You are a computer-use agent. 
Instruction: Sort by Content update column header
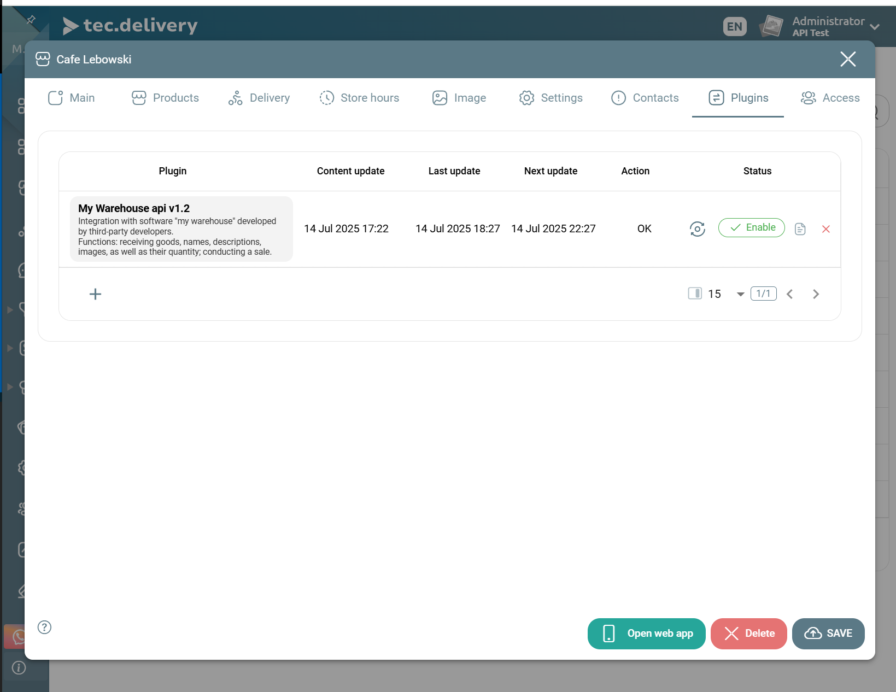[x=351, y=171]
